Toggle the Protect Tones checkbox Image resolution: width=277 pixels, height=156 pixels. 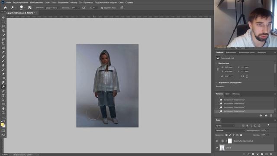click(x=102, y=8)
